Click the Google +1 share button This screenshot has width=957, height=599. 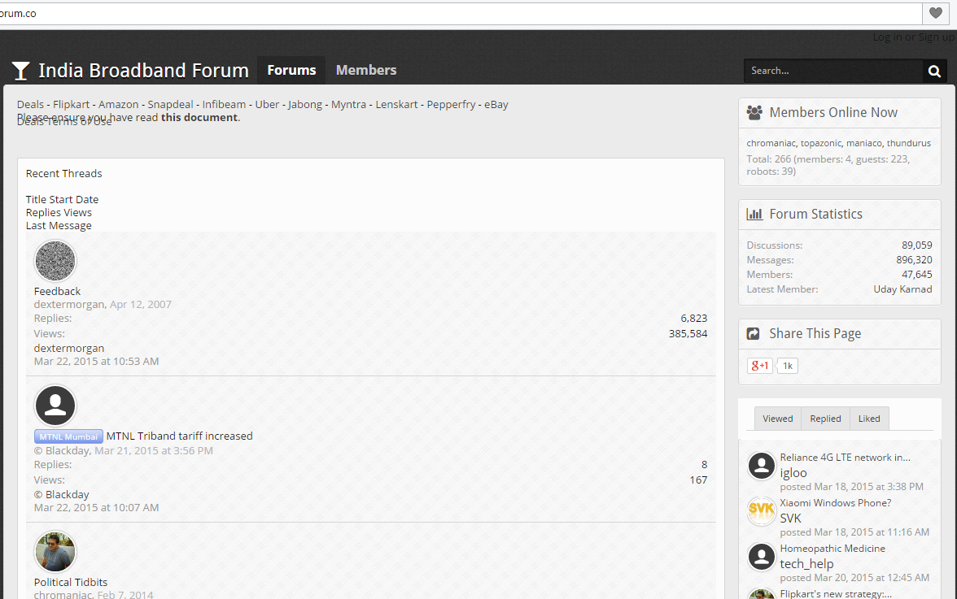759,366
